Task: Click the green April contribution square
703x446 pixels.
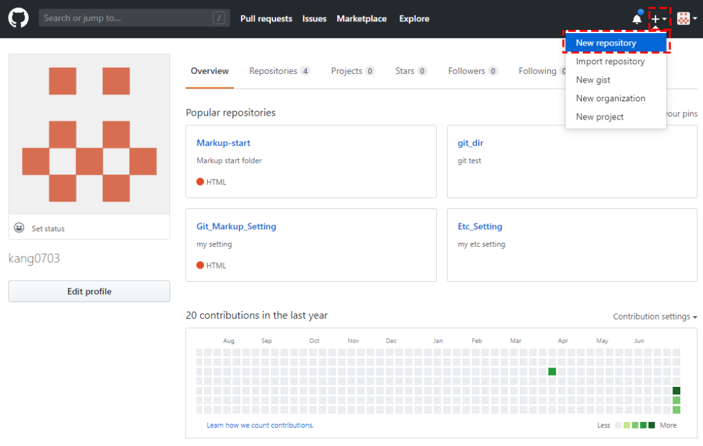Action: coord(552,371)
